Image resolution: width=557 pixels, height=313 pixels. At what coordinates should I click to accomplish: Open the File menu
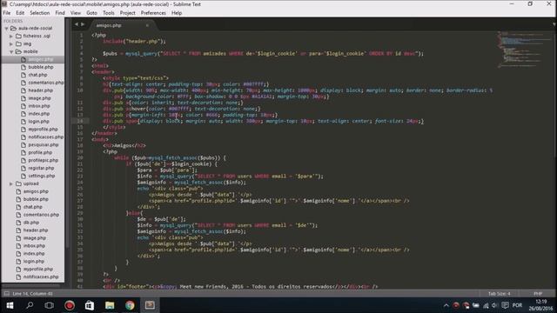[x=7, y=13]
